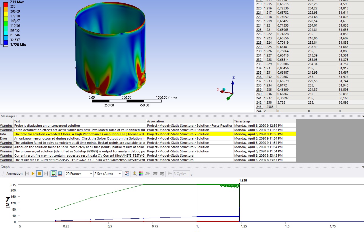Click the [MPa] axis label on graph
364x232 pixels.
9,202
